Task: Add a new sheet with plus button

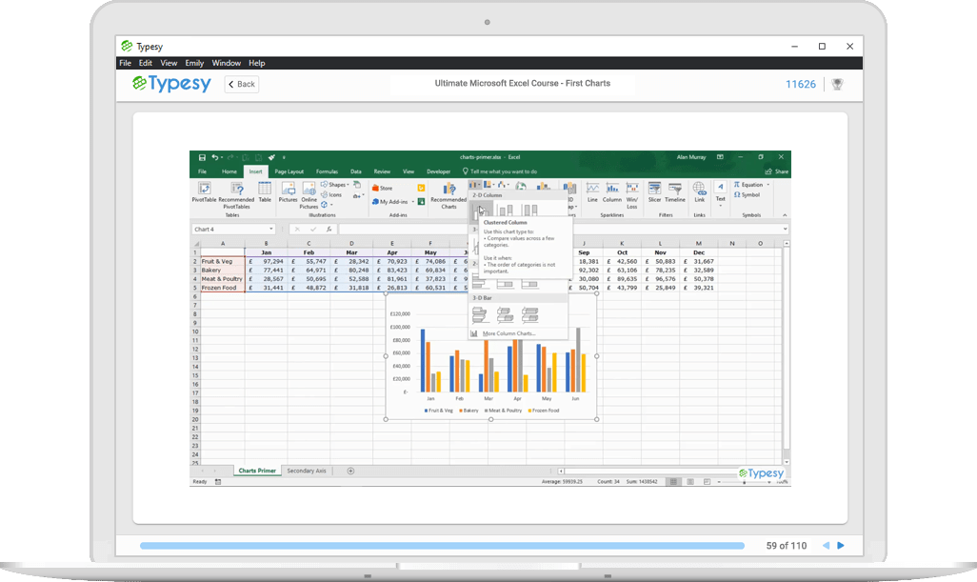Action: [x=350, y=472]
